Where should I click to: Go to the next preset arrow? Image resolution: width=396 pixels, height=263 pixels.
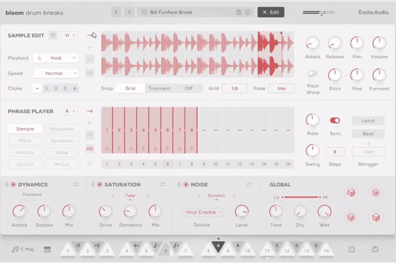129,12
